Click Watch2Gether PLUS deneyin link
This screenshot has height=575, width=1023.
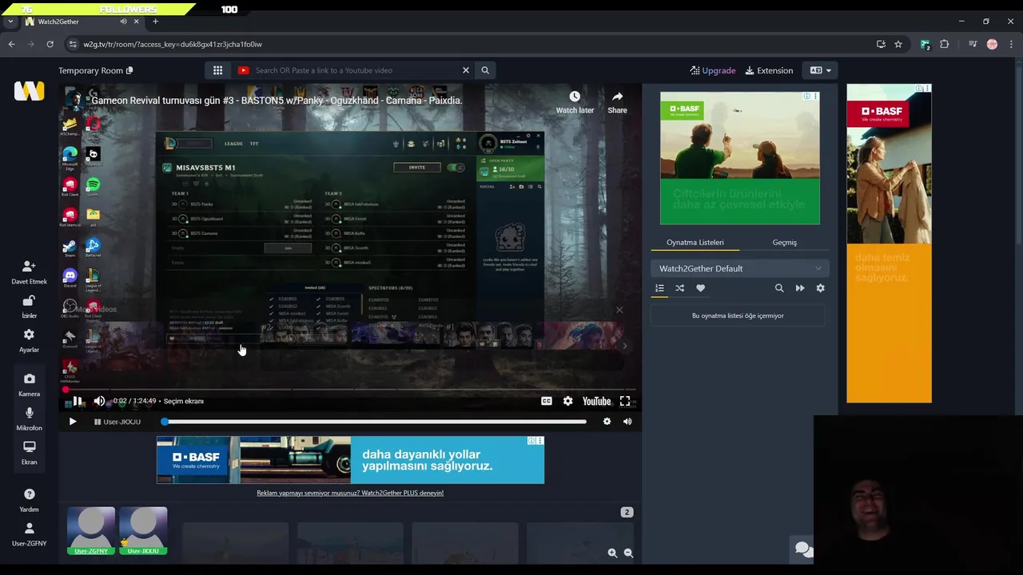tap(350, 493)
